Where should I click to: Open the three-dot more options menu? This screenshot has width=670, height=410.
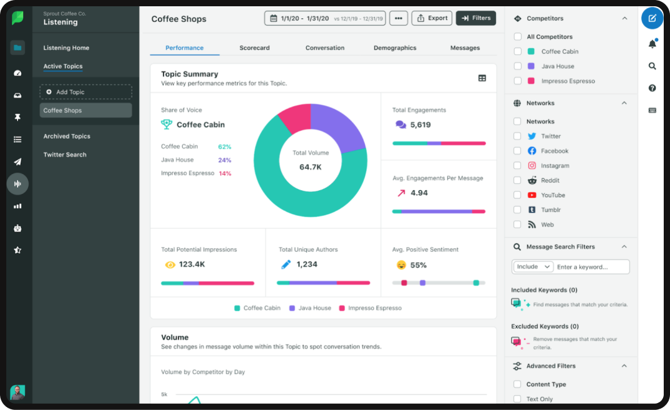tap(398, 18)
